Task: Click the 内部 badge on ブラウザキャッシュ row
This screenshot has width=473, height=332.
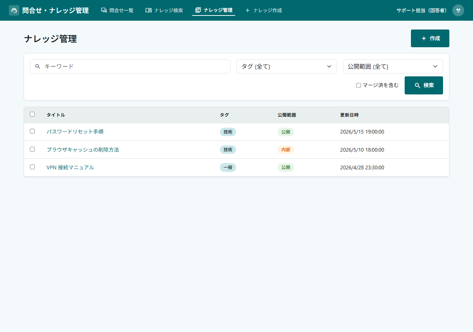Action: [x=286, y=150]
